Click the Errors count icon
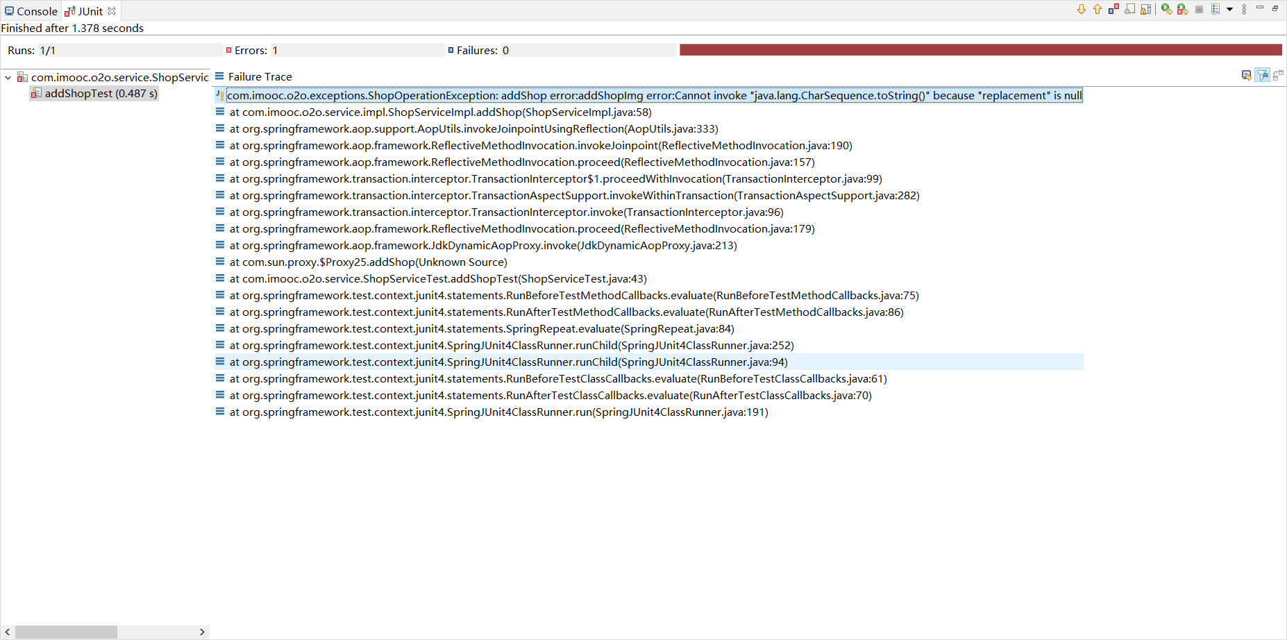This screenshot has width=1287, height=640. click(228, 50)
